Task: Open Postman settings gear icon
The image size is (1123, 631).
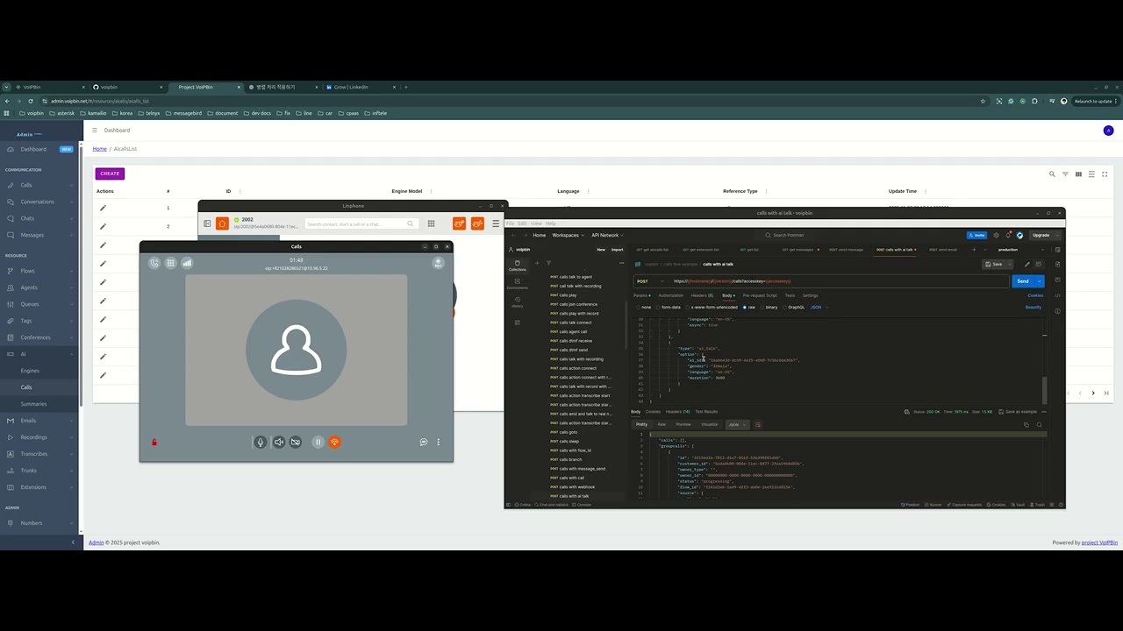Action: pyautogui.click(x=996, y=235)
